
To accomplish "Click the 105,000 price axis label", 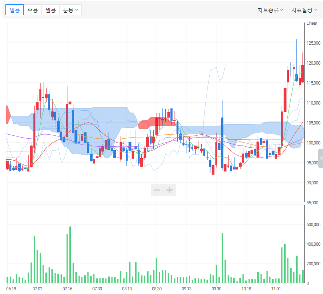I will click(x=313, y=123).
